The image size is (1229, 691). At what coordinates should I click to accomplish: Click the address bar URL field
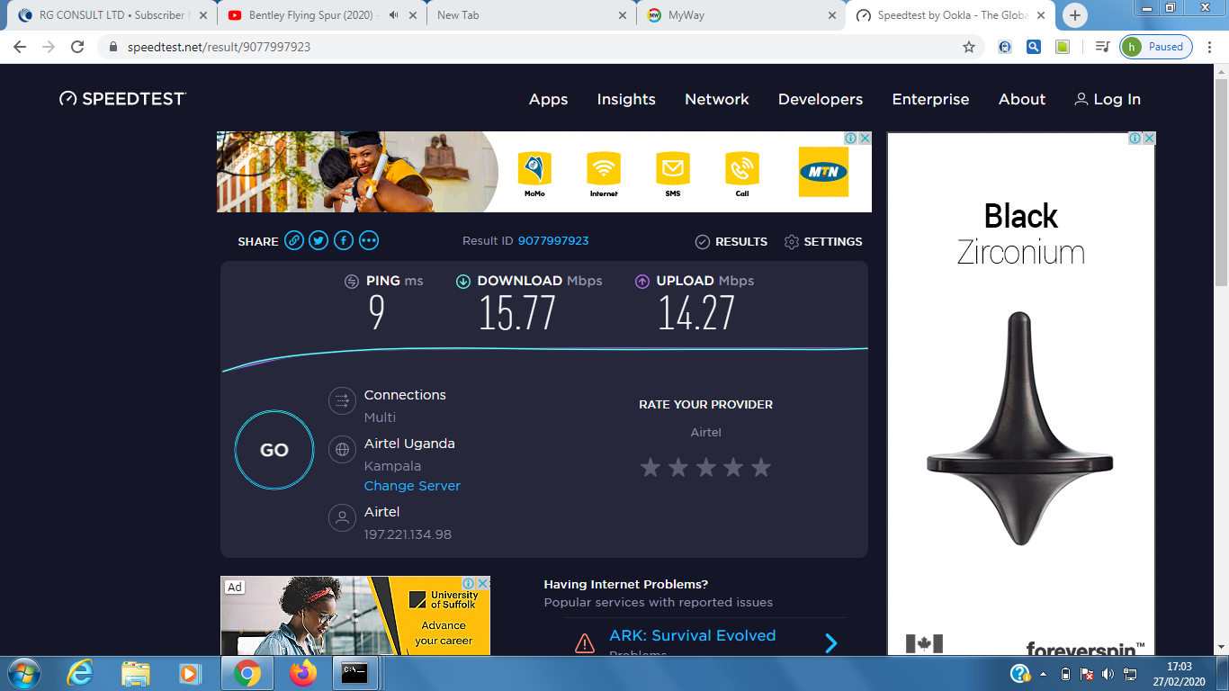pos(531,47)
